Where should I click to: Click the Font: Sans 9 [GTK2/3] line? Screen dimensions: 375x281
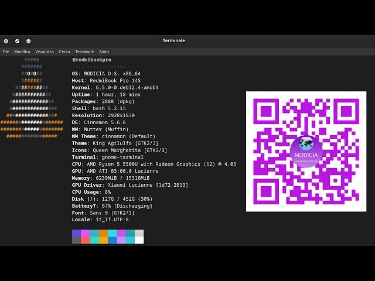point(103,213)
